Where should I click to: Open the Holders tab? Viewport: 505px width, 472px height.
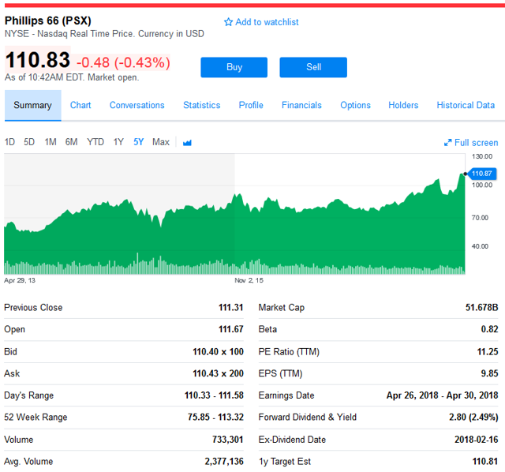(x=403, y=105)
